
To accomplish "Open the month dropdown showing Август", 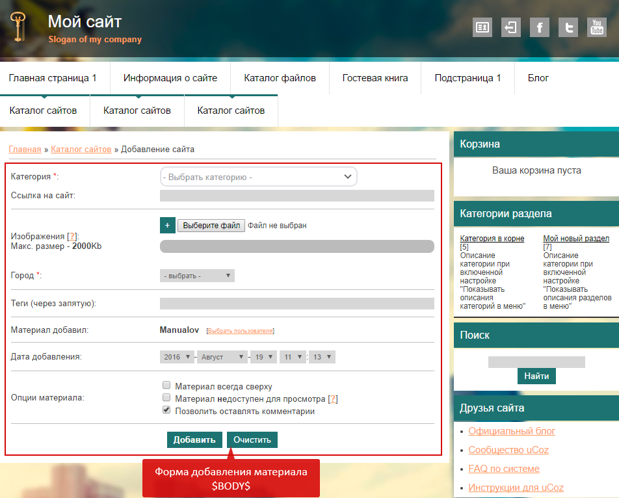I will (223, 357).
